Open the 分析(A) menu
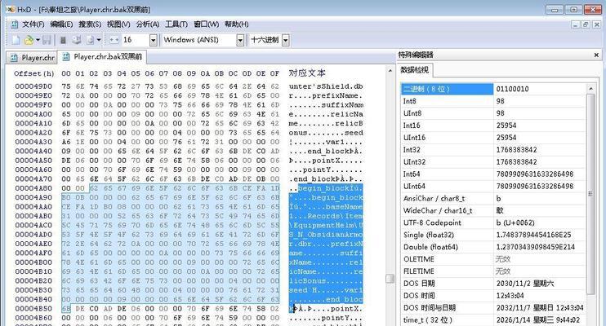This screenshot has width=606, height=326. pyautogui.click(x=147, y=24)
